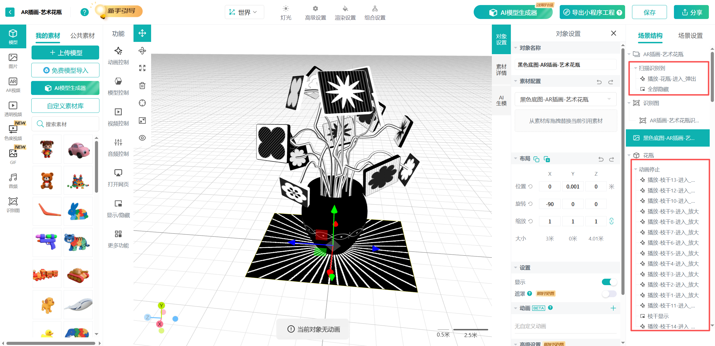Click the scale lock link icon
This screenshot has height=346, width=715.
(611, 221)
